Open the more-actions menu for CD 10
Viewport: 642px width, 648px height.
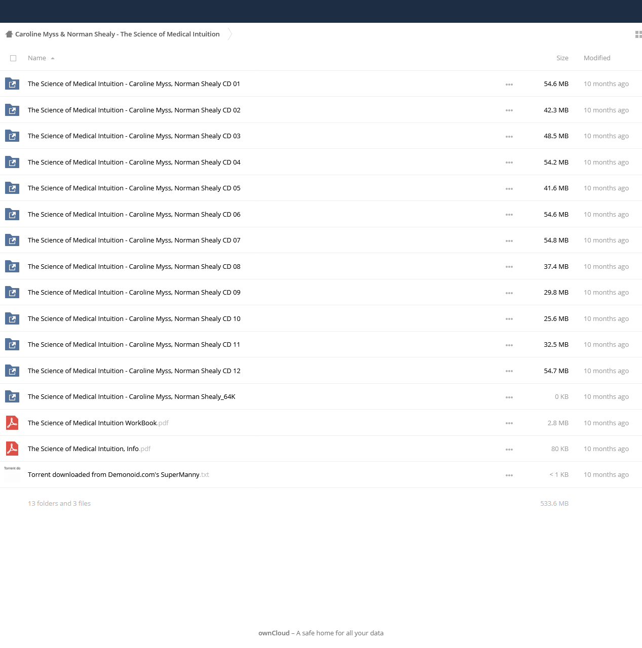(x=509, y=319)
